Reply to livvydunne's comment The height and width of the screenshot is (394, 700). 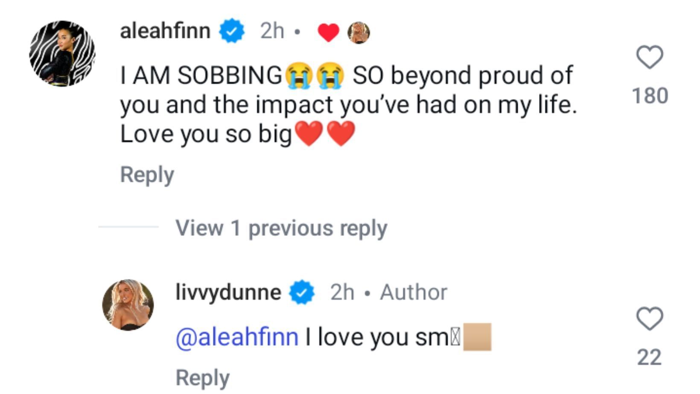(203, 378)
